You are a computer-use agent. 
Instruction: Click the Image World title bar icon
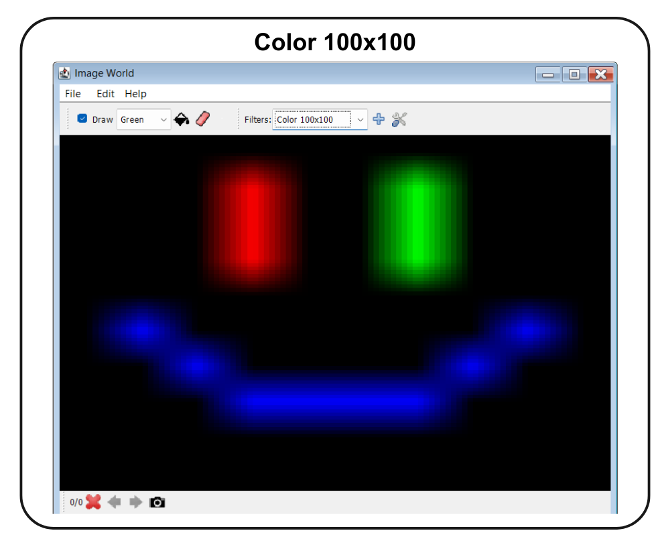pos(65,73)
